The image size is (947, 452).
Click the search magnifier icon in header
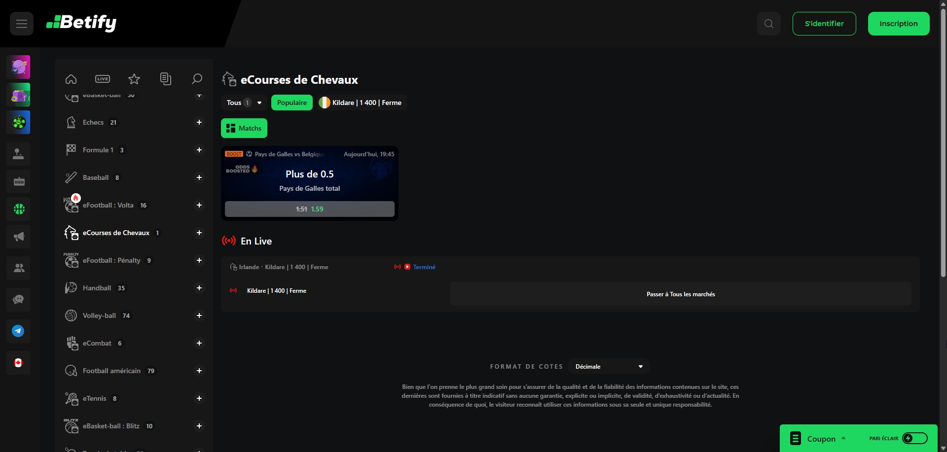(x=768, y=24)
